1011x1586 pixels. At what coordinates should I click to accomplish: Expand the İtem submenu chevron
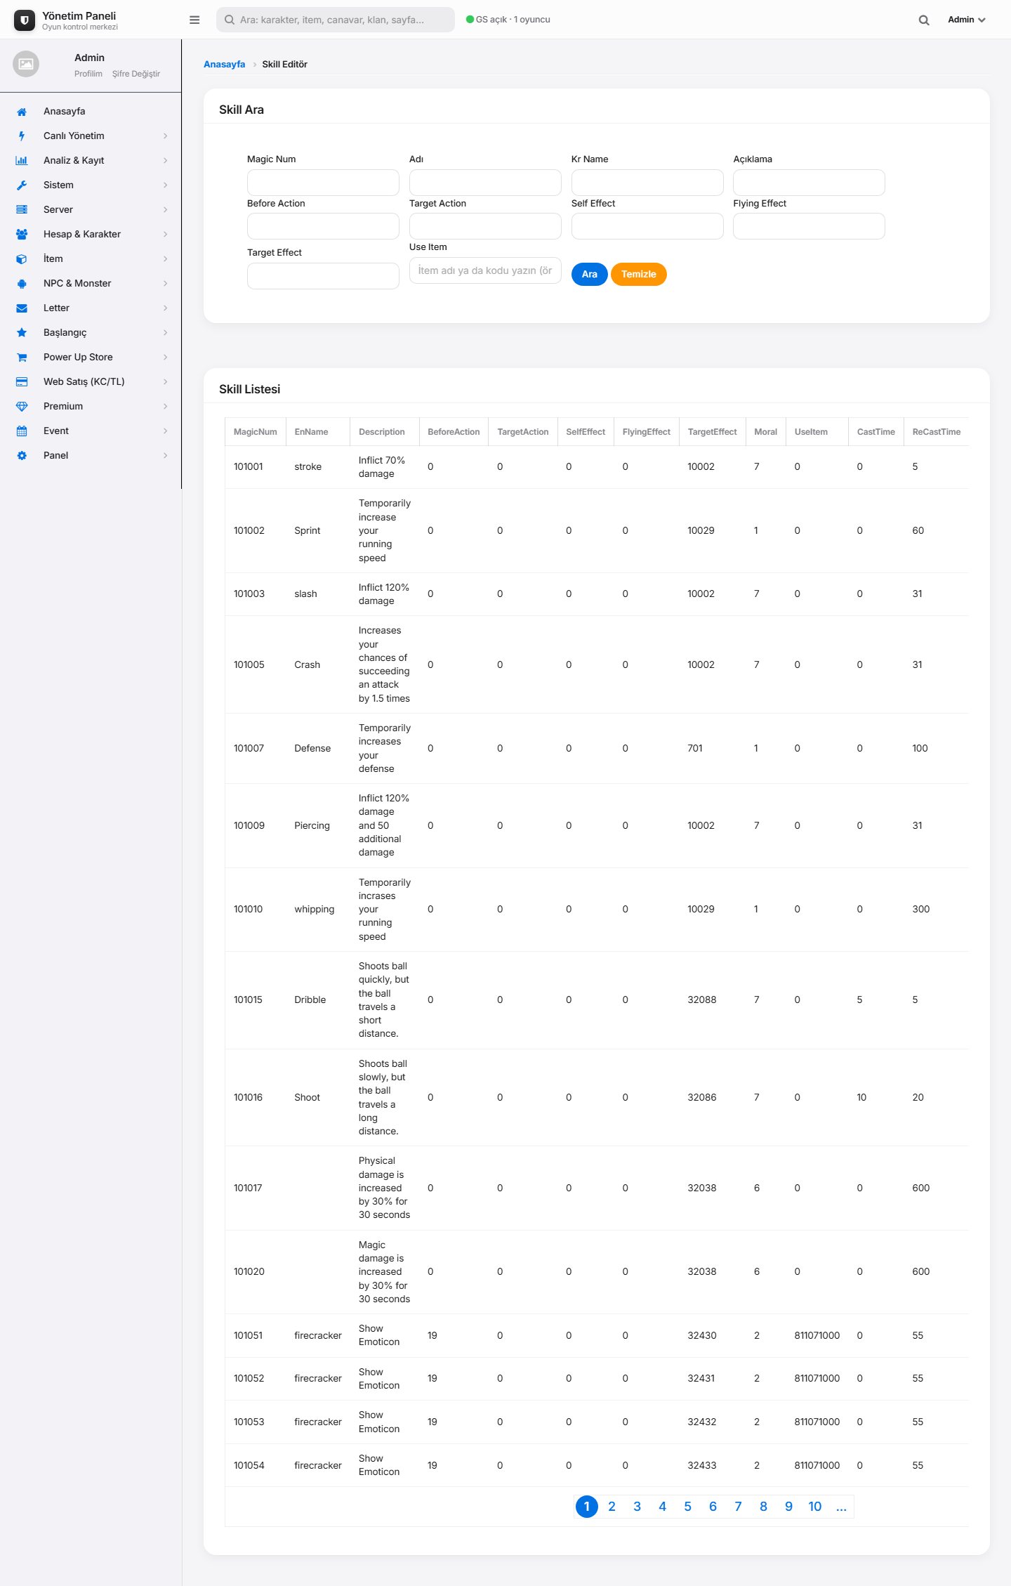(x=166, y=259)
